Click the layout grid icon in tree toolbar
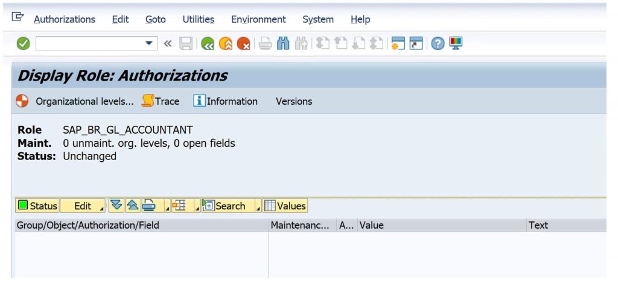This screenshot has height=281, width=618. [x=179, y=206]
